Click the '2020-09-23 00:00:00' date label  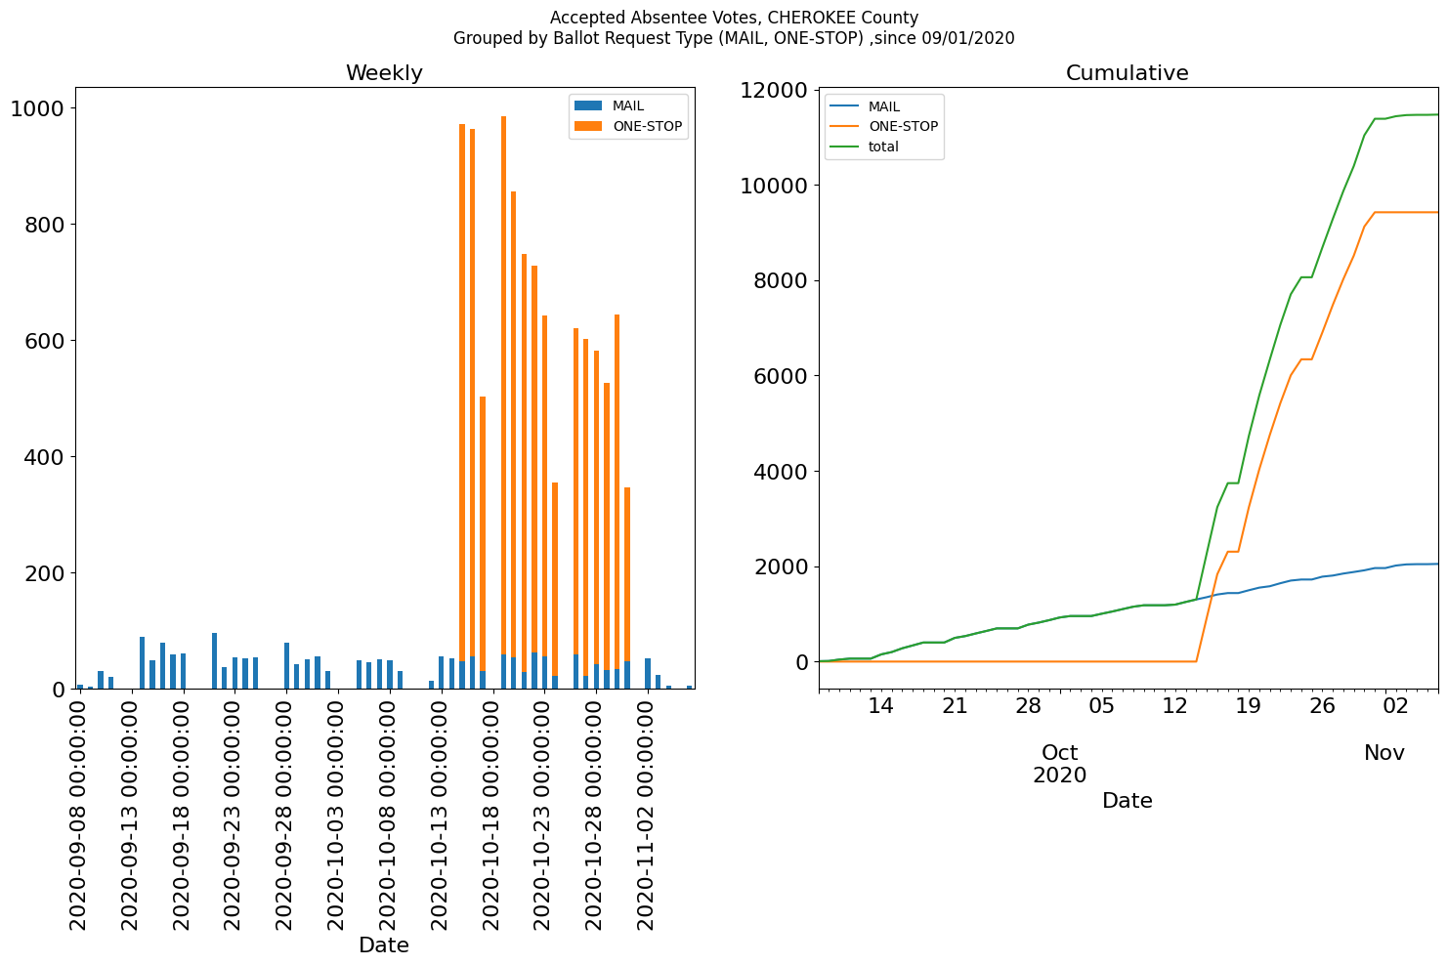[x=234, y=814]
